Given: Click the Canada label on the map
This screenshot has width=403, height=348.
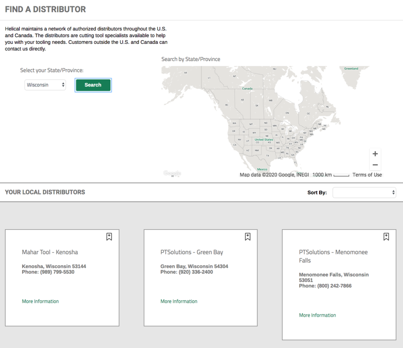Looking at the screenshot, I should pos(247,89).
